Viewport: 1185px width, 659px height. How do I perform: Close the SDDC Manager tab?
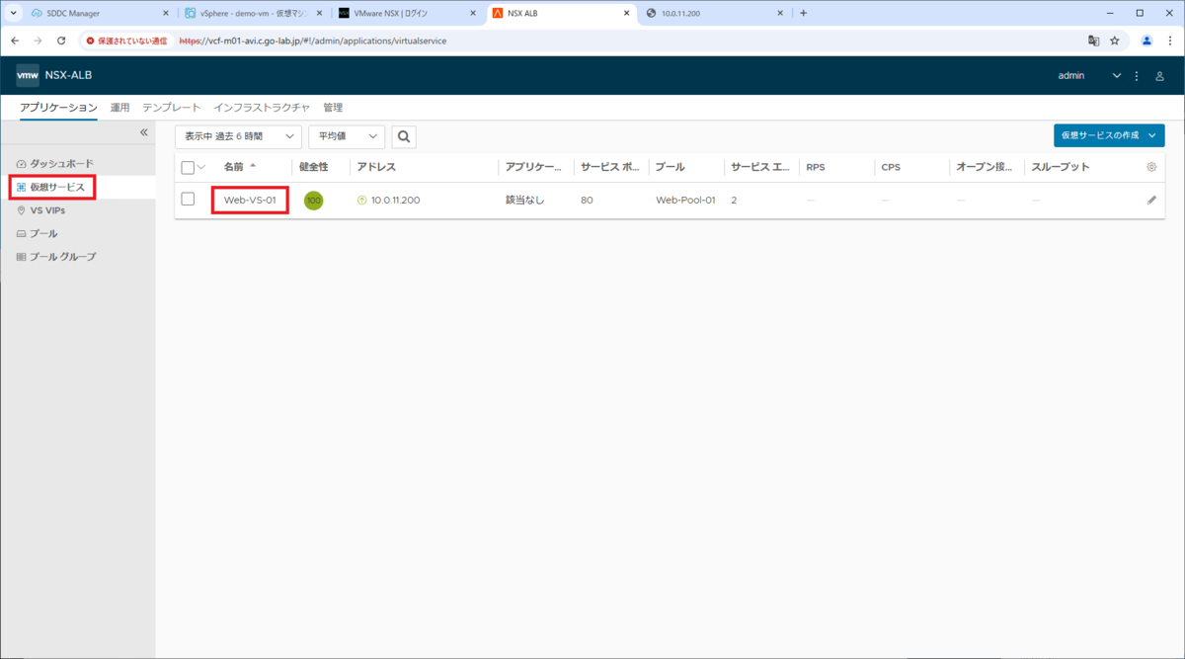point(166,13)
